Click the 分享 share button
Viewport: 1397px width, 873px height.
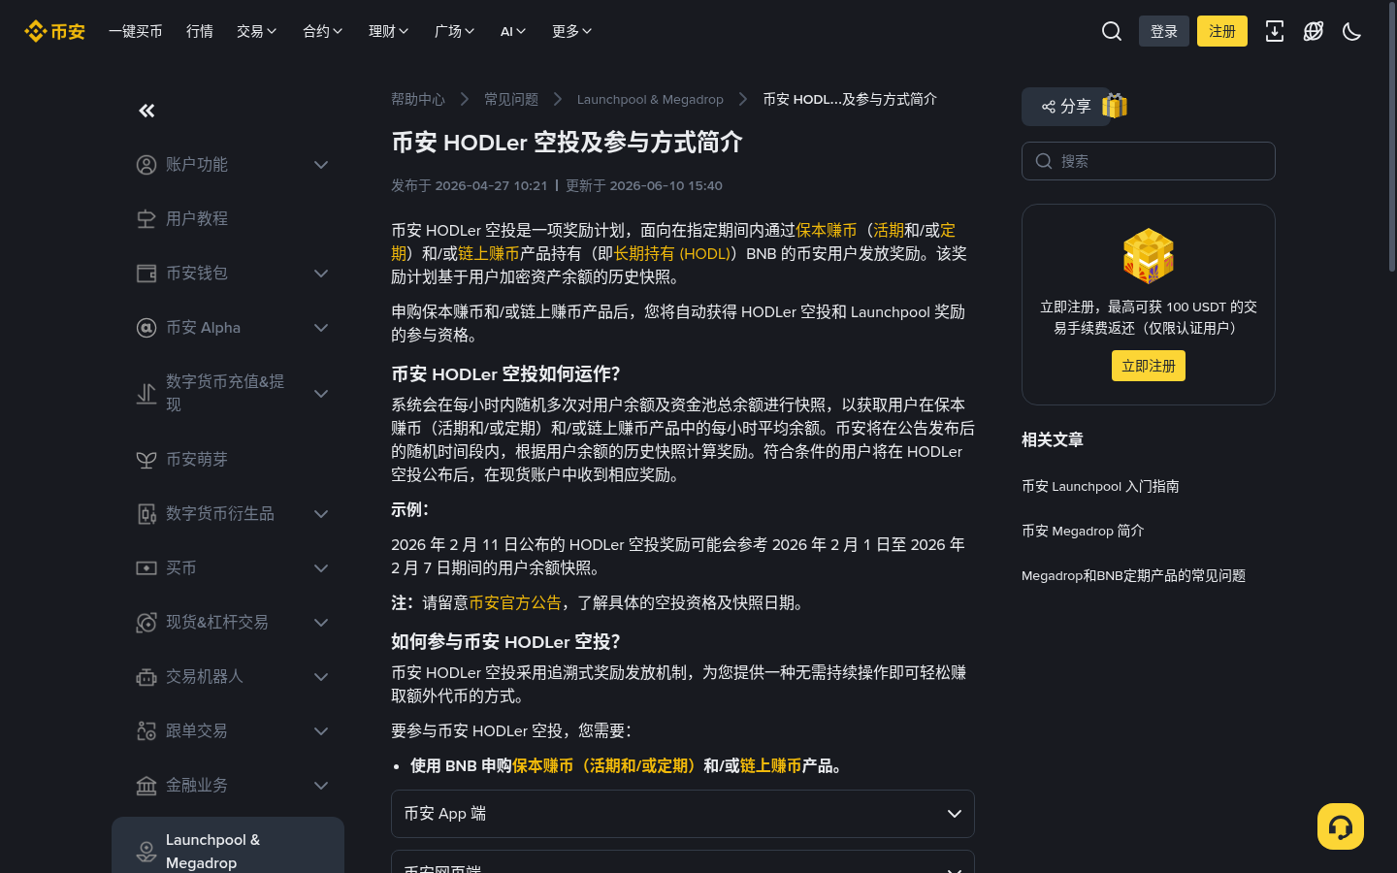click(x=1065, y=107)
